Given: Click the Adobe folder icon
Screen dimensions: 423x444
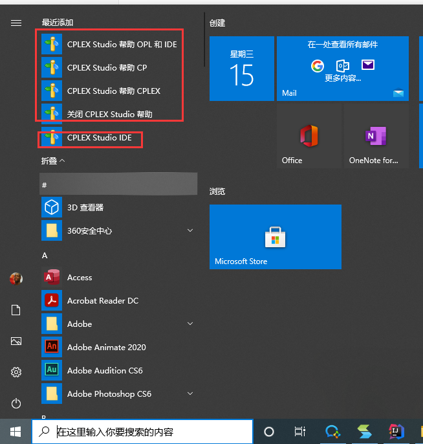Looking at the screenshot, I should tap(52, 324).
